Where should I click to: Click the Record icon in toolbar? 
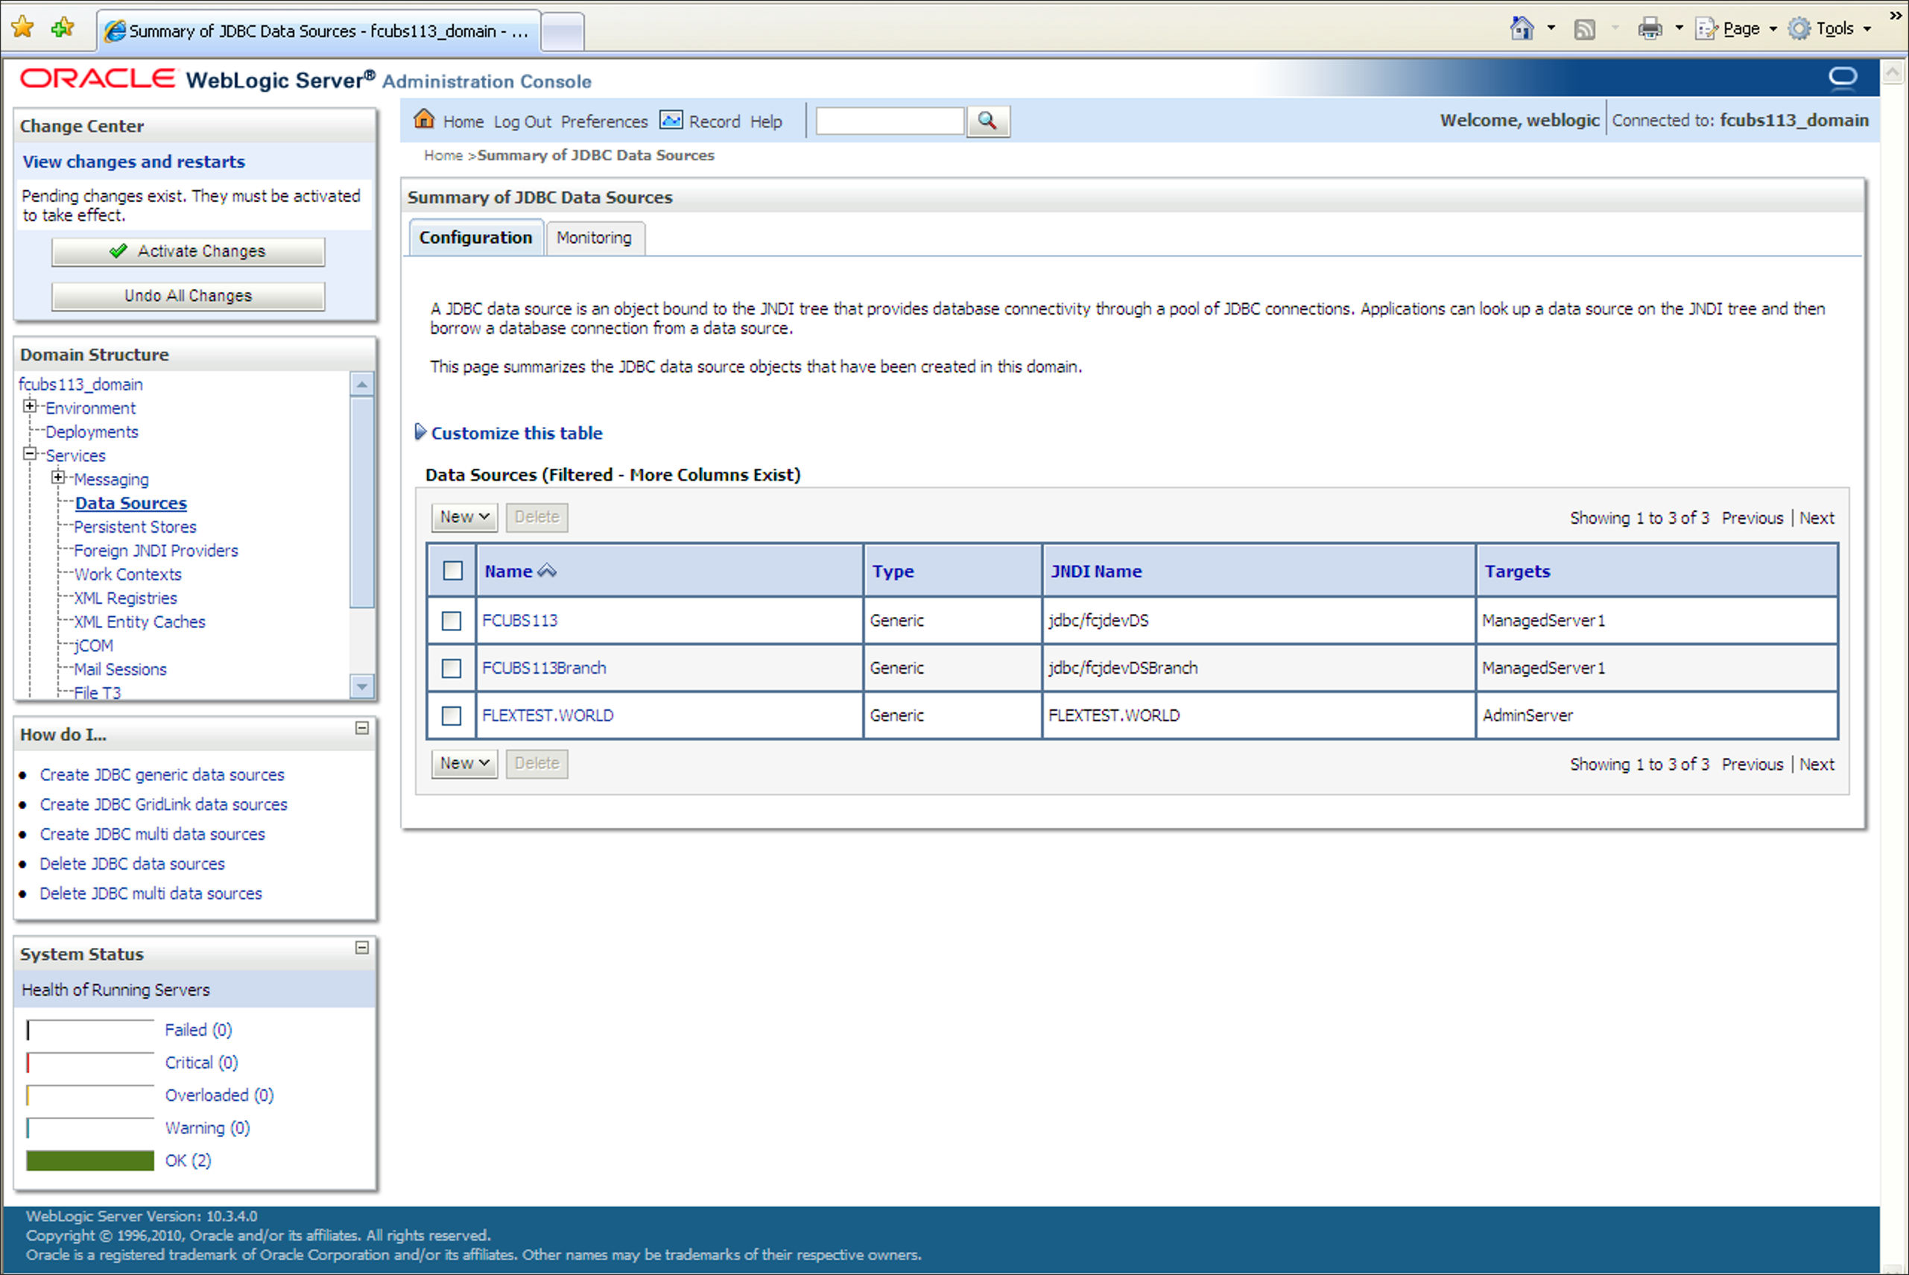tap(671, 120)
